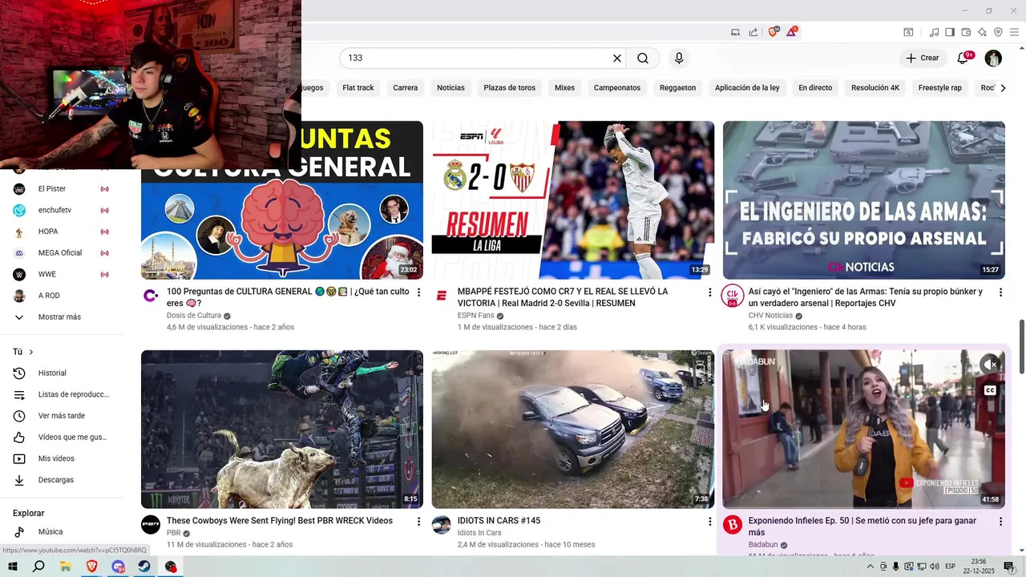Select Plazas de toros filter chip
Screen dimensions: 1026x577
coord(510,88)
